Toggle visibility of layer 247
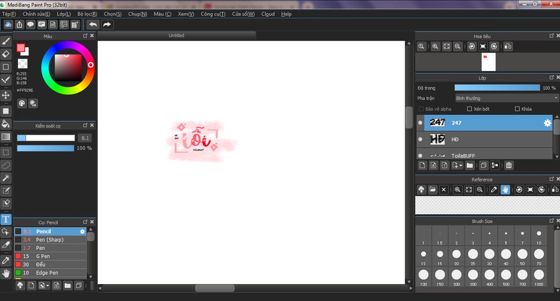The image size is (560, 301). click(x=421, y=123)
